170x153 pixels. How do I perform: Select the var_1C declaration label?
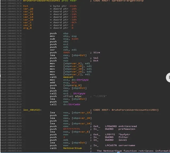click(x=28, y=11)
